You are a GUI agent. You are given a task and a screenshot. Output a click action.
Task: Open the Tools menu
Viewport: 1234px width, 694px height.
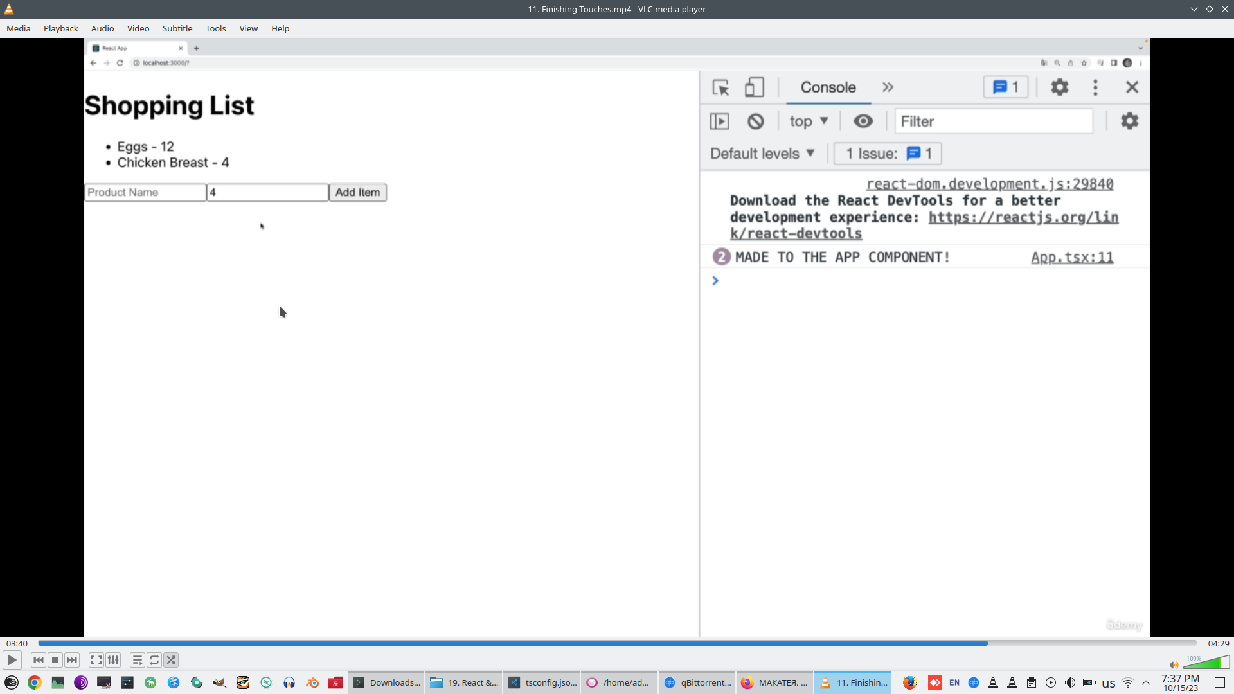pyautogui.click(x=215, y=28)
